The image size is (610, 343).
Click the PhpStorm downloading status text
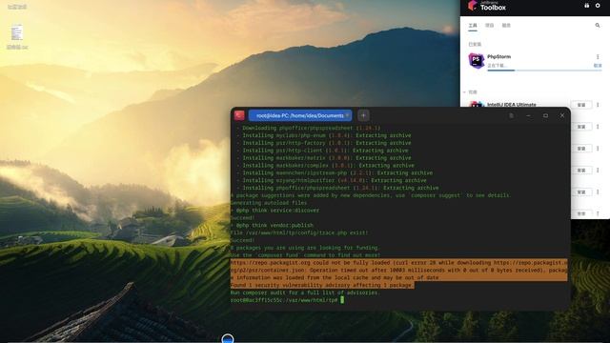click(498, 66)
